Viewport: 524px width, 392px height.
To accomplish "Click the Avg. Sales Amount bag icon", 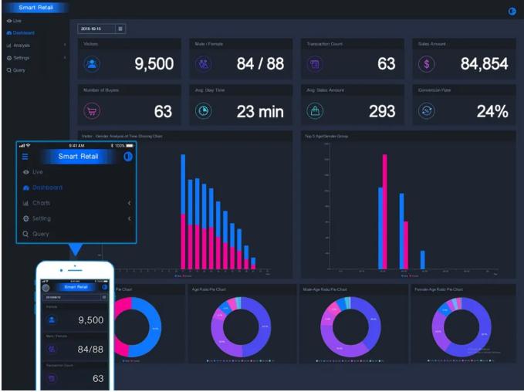I will 315,112.
